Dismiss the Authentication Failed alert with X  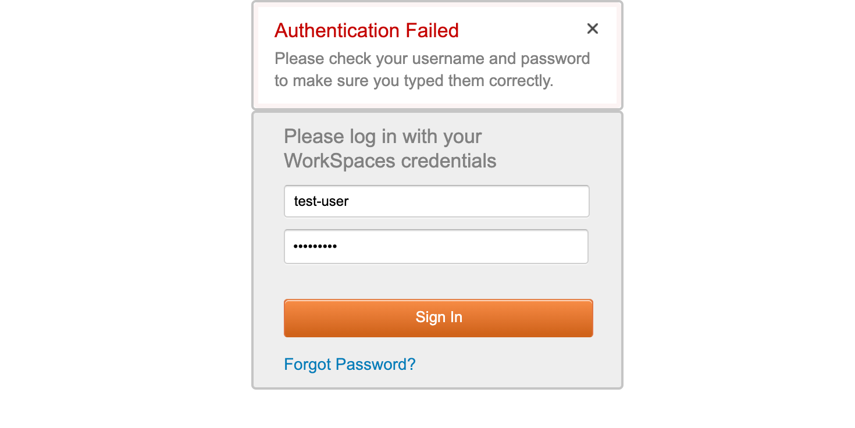(592, 28)
